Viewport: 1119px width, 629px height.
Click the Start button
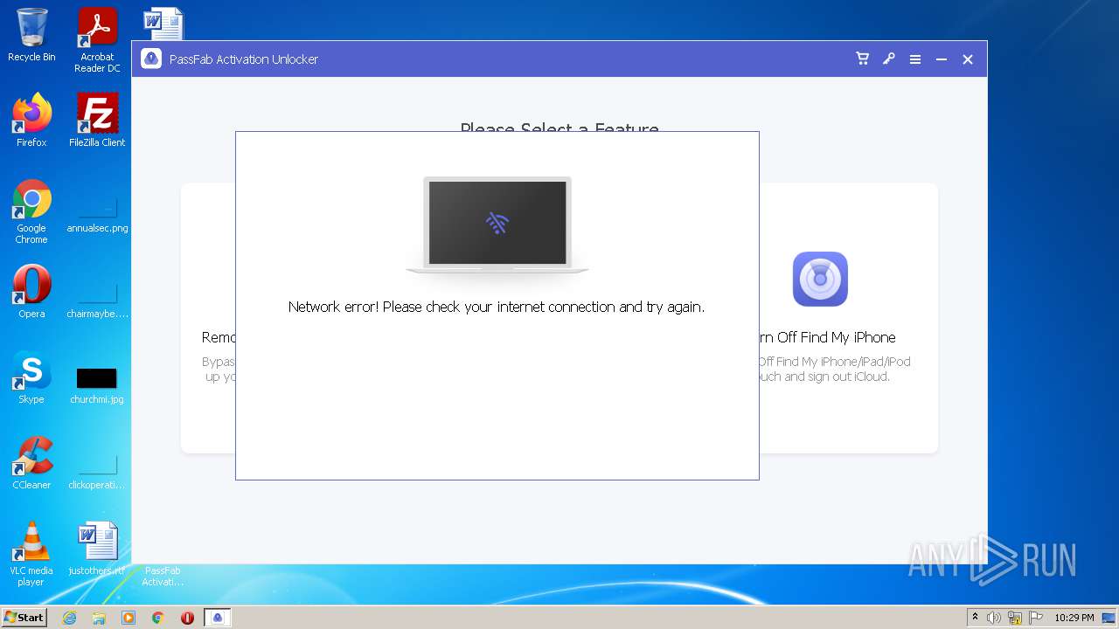pyautogui.click(x=24, y=618)
